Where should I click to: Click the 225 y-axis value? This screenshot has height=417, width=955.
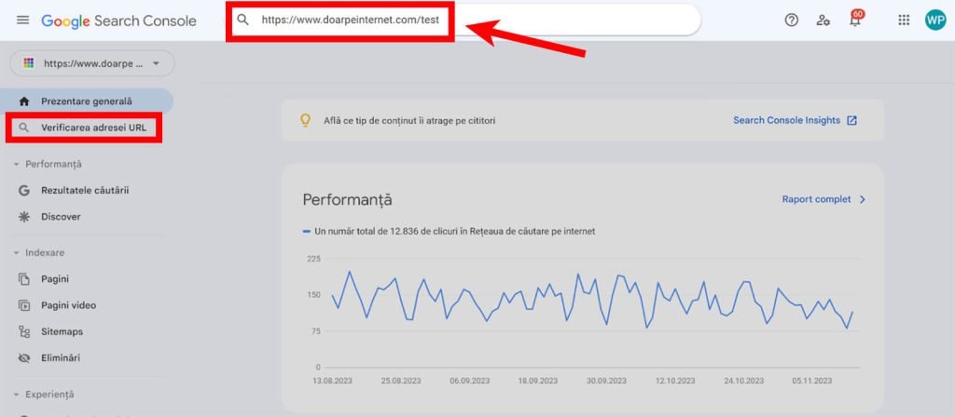click(x=313, y=259)
